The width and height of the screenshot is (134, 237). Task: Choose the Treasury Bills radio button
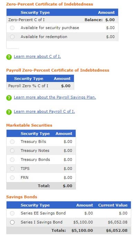pos(12,142)
